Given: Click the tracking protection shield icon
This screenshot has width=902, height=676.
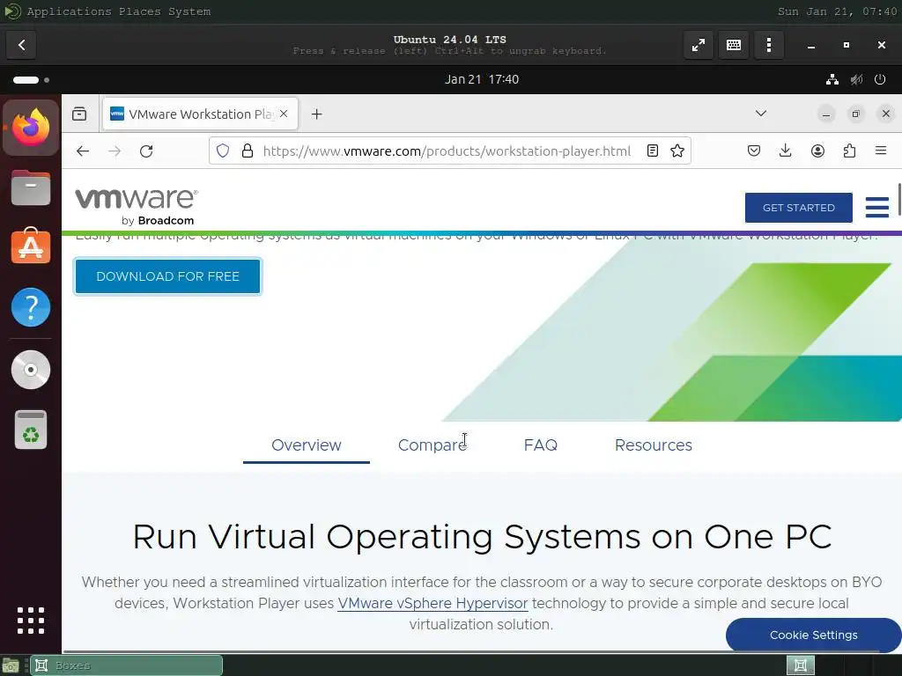Looking at the screenshot, I should pos(223,151).
